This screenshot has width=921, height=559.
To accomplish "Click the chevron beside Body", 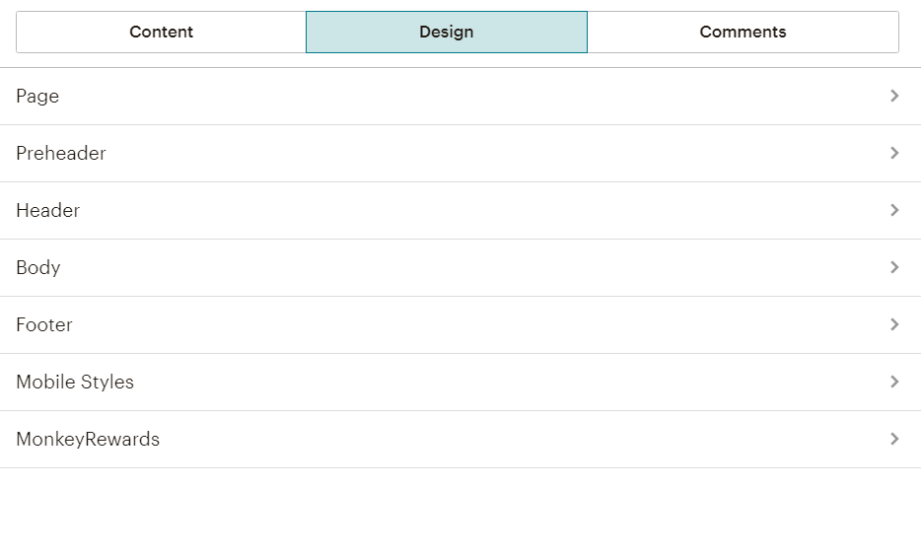I will click(894, 267).
